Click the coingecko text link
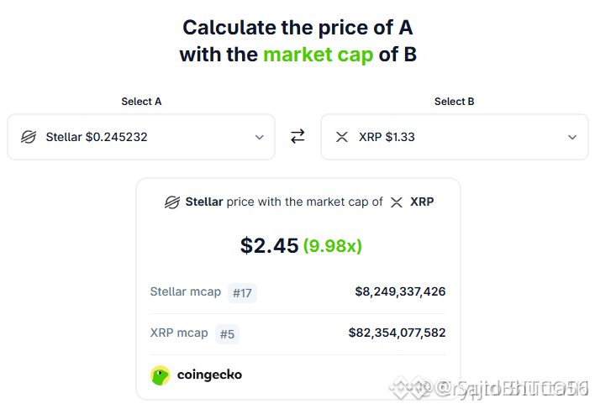This screenshot has height=409, width=595. tap(209, 375)
